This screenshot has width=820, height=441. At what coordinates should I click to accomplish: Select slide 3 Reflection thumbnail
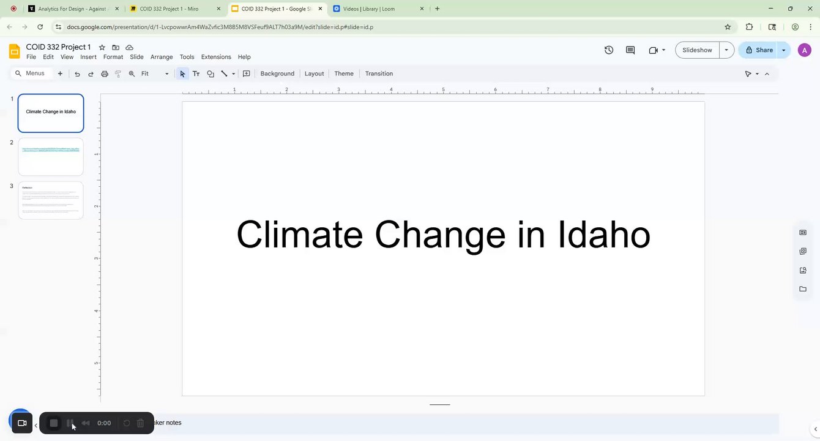pos(51,200)
